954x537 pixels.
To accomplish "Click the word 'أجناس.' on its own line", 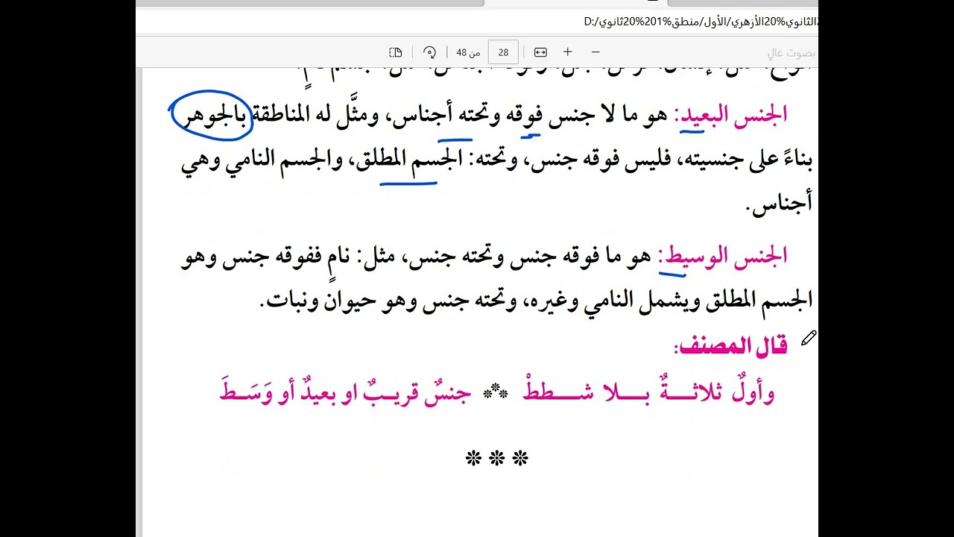I will 780,204.
